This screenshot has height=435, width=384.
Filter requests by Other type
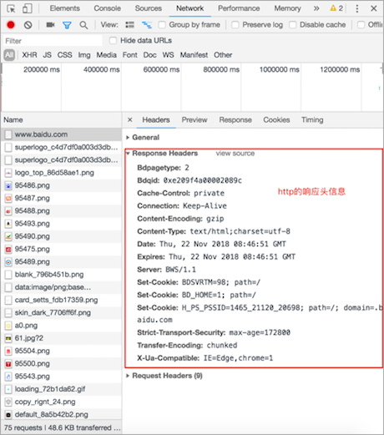click(x=223, y=55)
